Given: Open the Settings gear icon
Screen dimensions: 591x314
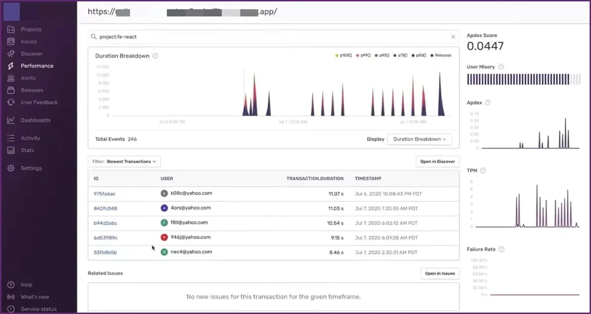Looking at the screenshot, I should point(11,168).
